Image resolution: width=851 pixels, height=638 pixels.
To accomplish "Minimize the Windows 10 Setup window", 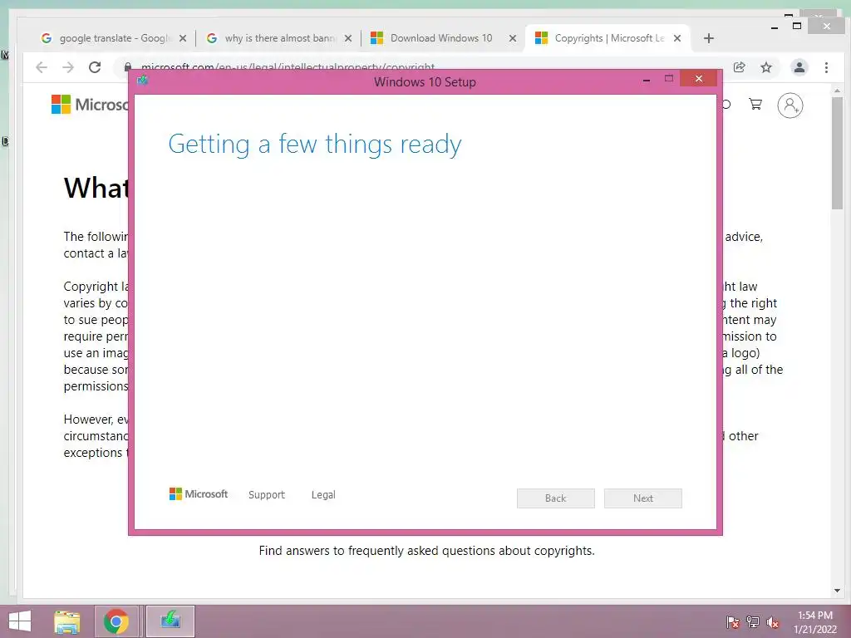I will [x=647, y=79].
